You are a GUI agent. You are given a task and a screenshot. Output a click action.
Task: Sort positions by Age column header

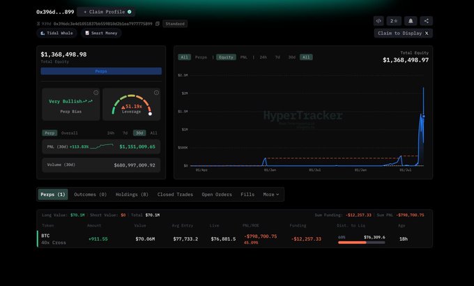click(402, 225)
